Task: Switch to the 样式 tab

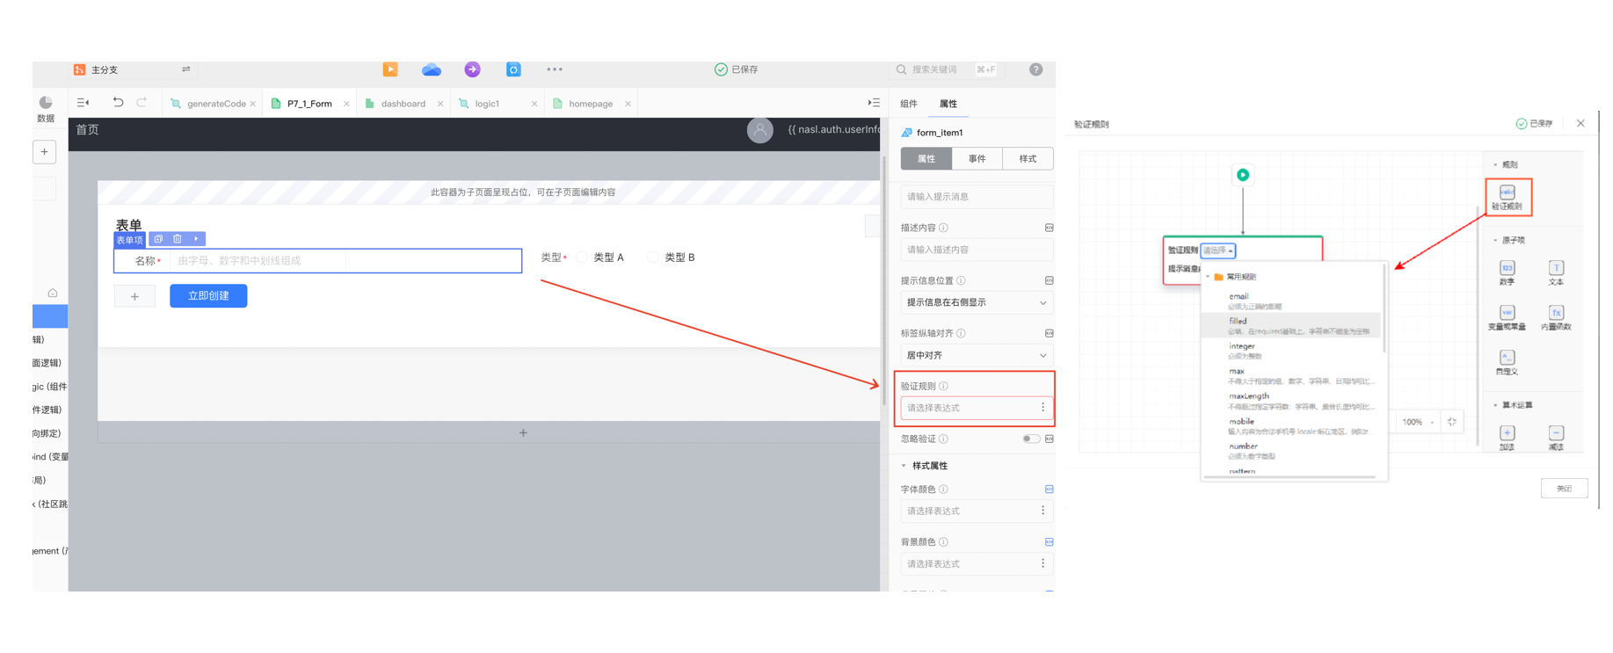Action: tap(1028, 158)
